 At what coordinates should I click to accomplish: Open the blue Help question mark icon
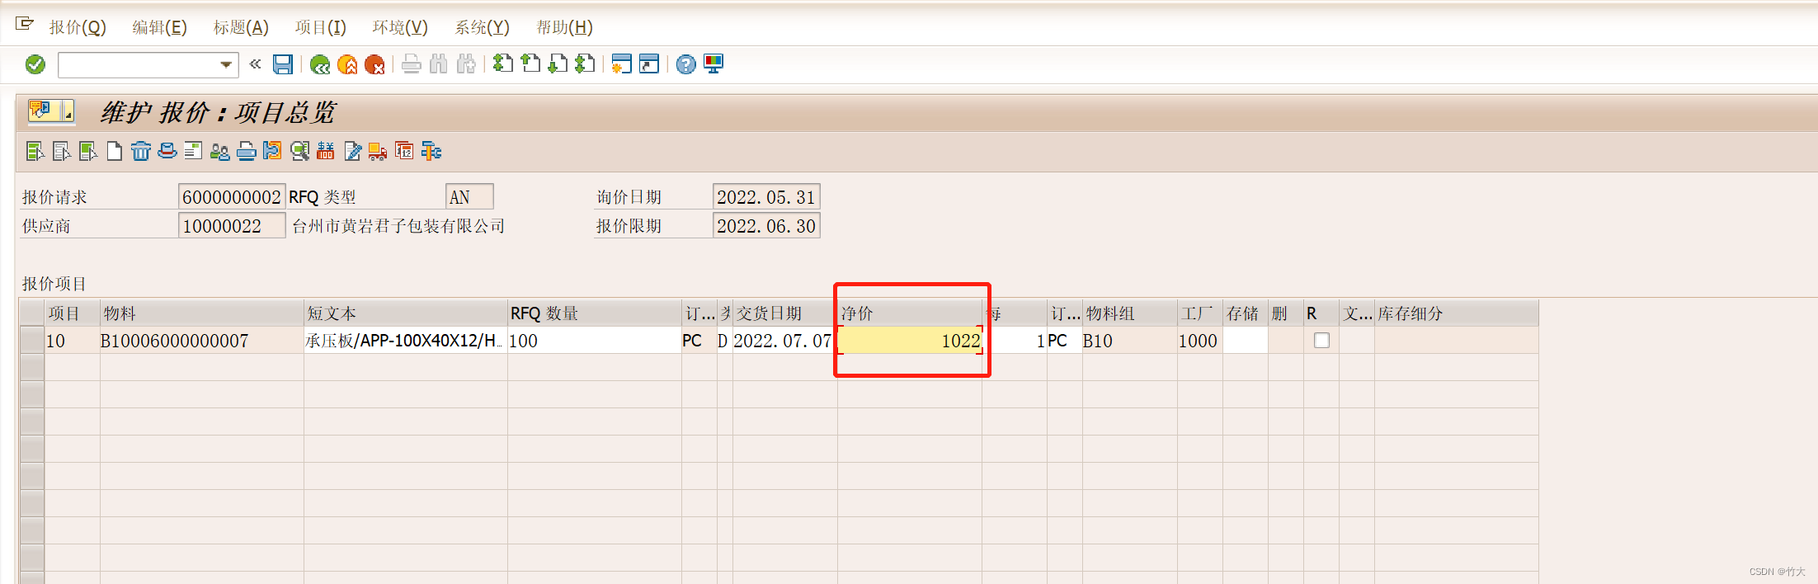pyautogui.click(x=685, y=64)
